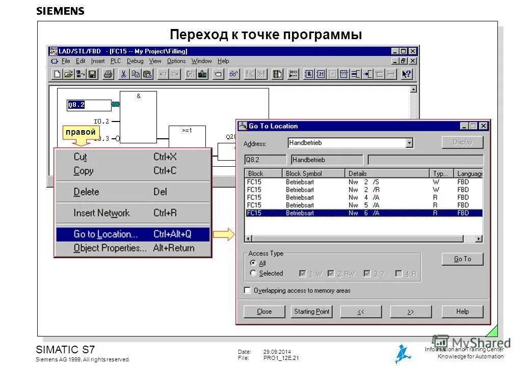Click the Open folder toolbar icon
This screenshot has width=530, height=366.
(69, 74)
